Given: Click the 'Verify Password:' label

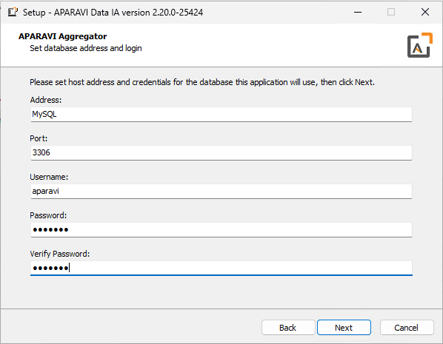Looking at the screenshot, I should pyautogui.click(x=59, y=254).
